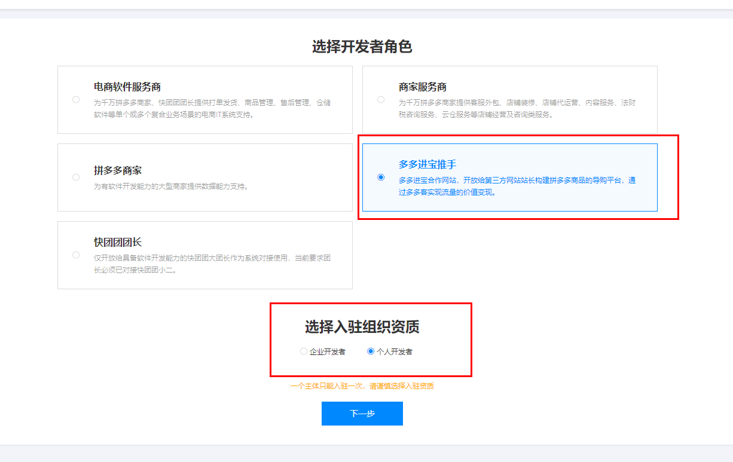Click the 选择开发者角色 heading

pos(362,47)
